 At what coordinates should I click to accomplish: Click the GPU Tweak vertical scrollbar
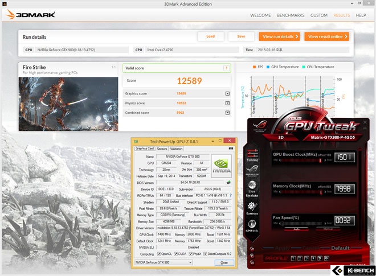point(361,195)
